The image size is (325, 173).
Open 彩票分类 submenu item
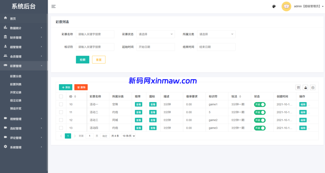click(16, 76)
